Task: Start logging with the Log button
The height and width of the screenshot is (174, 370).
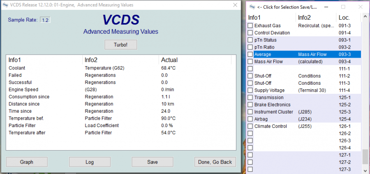Action: 90,162
